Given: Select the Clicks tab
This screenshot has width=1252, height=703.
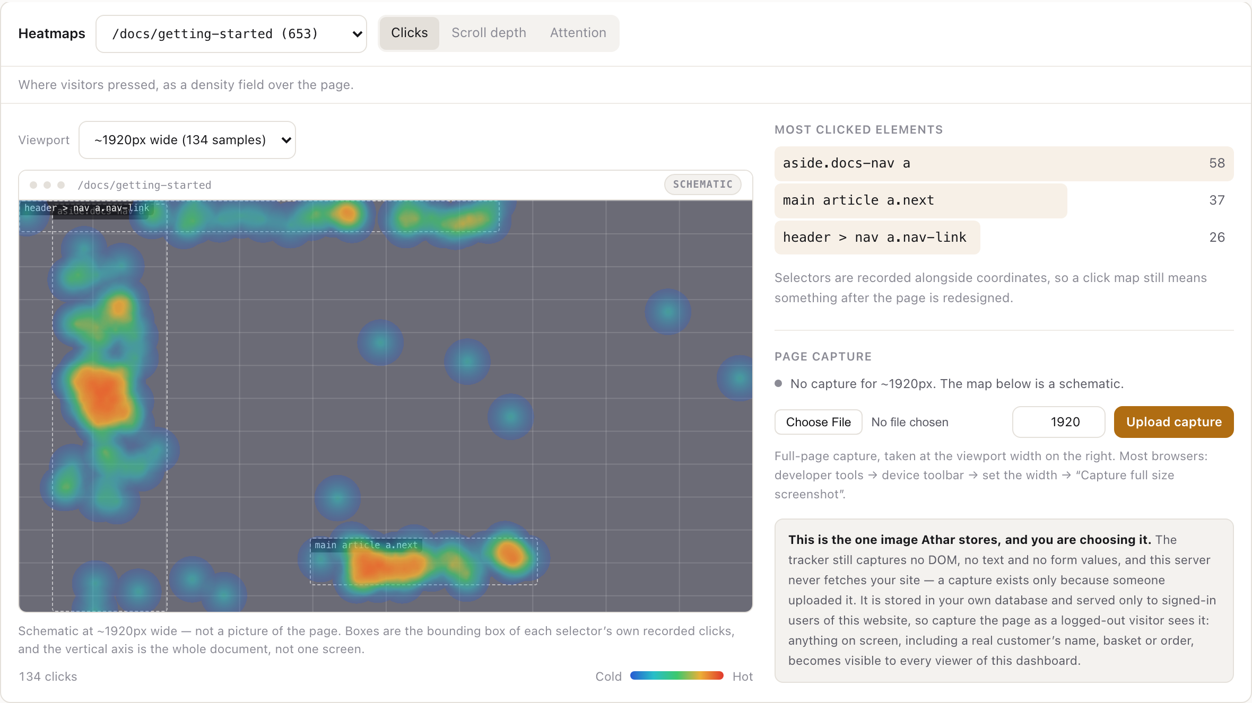Looking at the screenshot, I should [409, 33].
